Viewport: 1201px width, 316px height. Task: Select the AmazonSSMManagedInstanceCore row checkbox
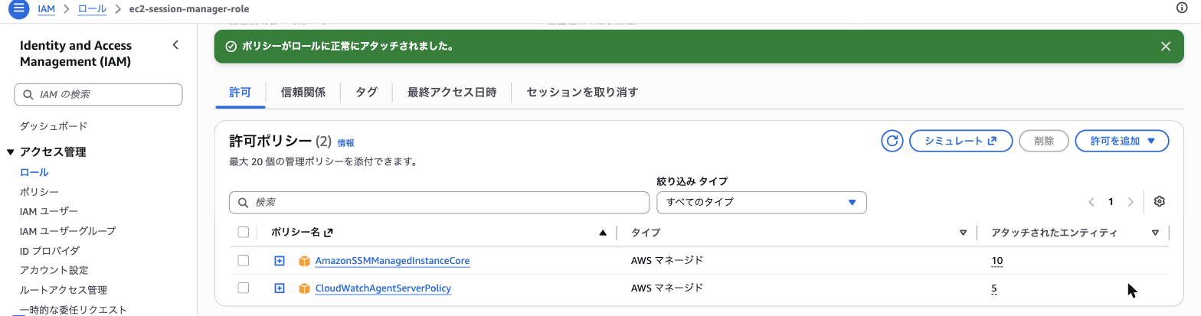pyautogui.click(x=244, y=260)
